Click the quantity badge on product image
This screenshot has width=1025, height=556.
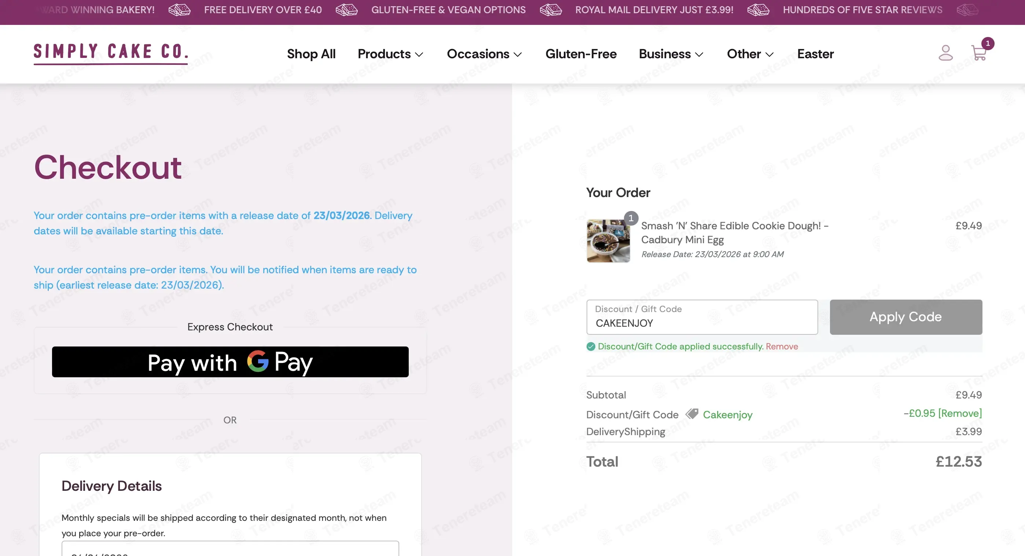(x=631, y=218)
